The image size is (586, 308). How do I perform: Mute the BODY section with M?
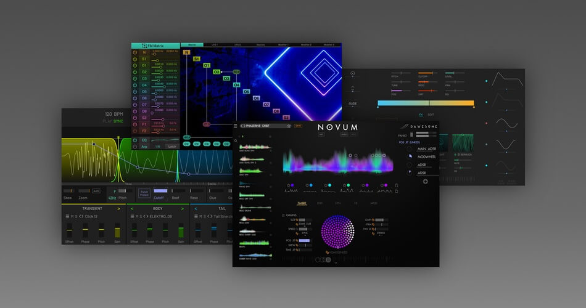(x=137, y=217)
